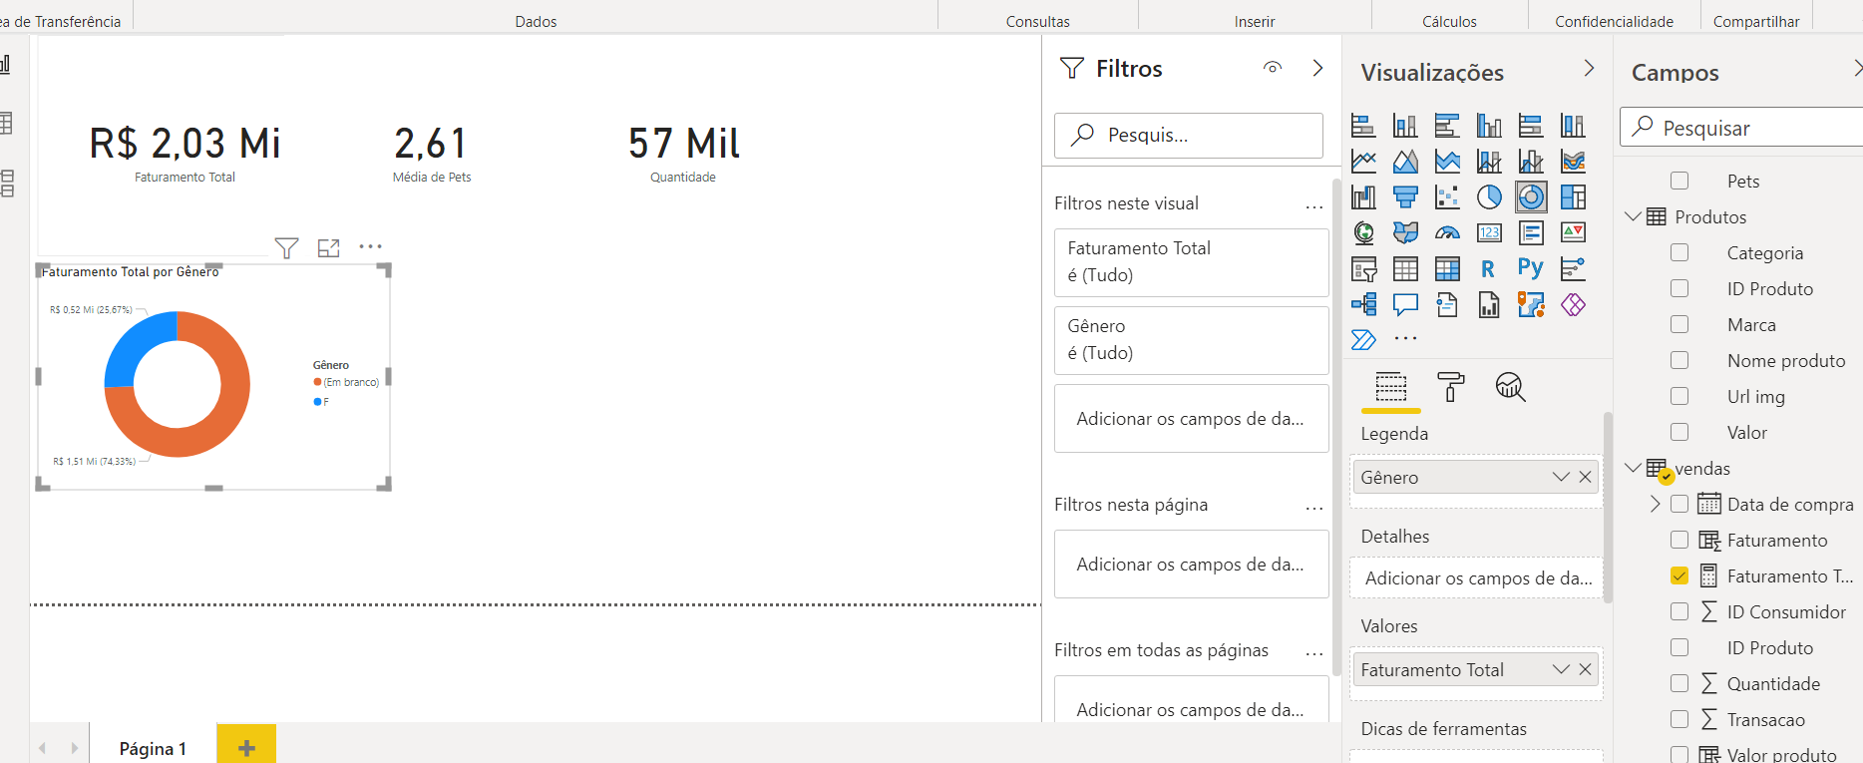Viewport: 1863px width, 763px height.
Task: Choose the scatter chart visual
Action: [x=1447, y=197]
